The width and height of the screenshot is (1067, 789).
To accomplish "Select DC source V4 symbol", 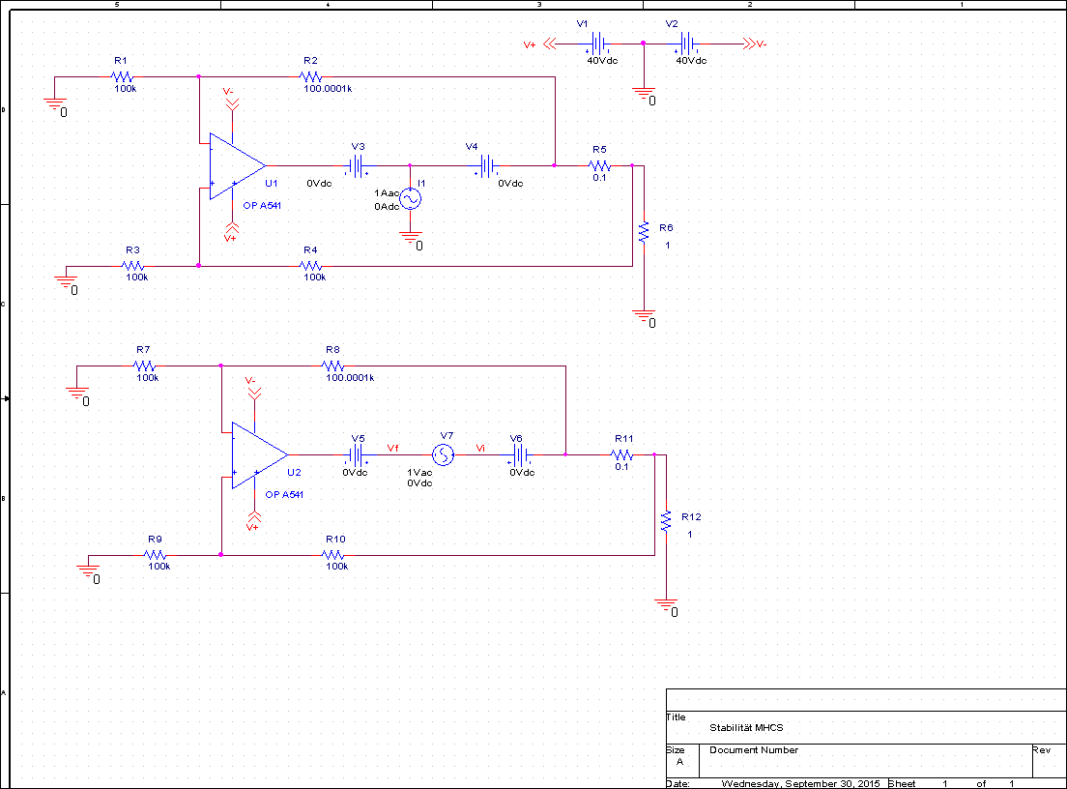I will (x=487, y=166).
